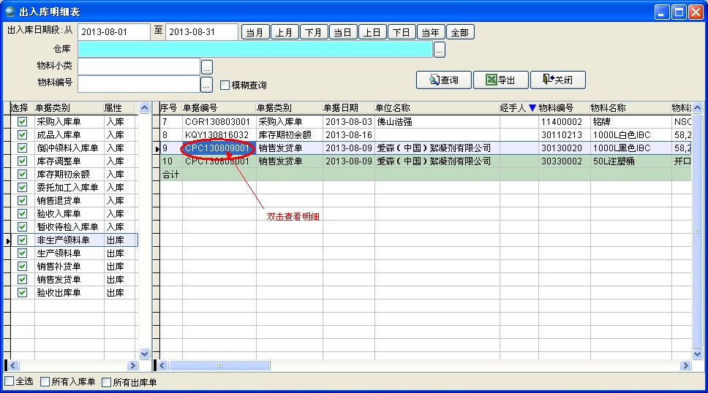The image size is (708, 393).
Task: Click the 单据日期 column header
Action: [x=347, y=108]
